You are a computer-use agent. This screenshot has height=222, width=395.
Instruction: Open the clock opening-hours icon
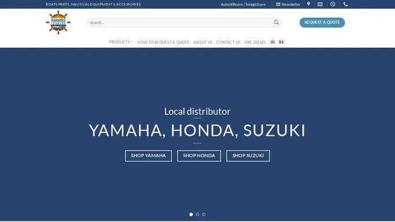(333, 4)
